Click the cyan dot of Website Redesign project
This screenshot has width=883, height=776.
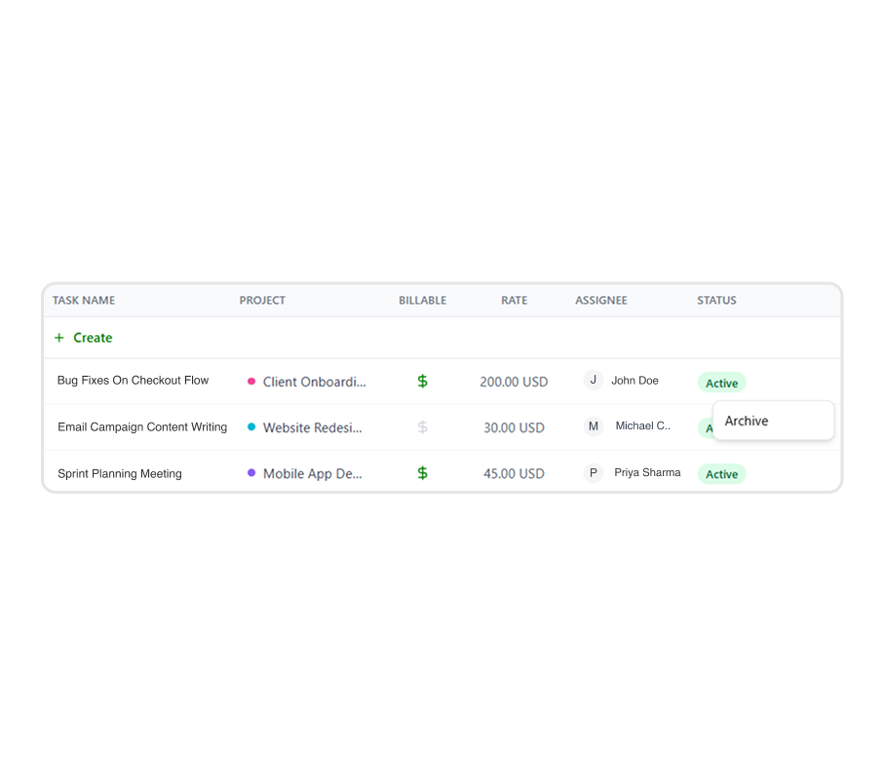(x=251, y=426)
